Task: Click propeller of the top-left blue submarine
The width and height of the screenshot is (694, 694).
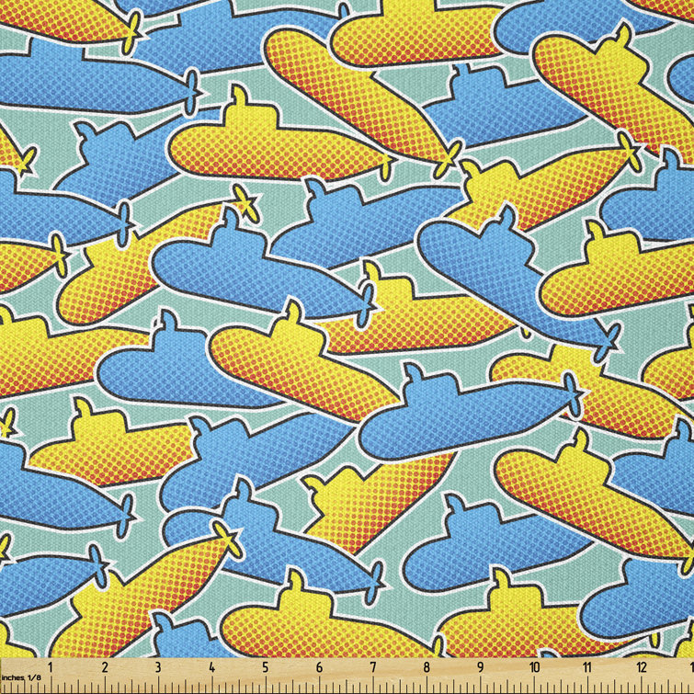Action: pyautogui.click(x=192, y=92)
